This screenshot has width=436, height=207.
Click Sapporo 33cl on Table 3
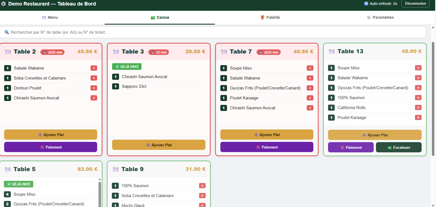pos(134,86)
